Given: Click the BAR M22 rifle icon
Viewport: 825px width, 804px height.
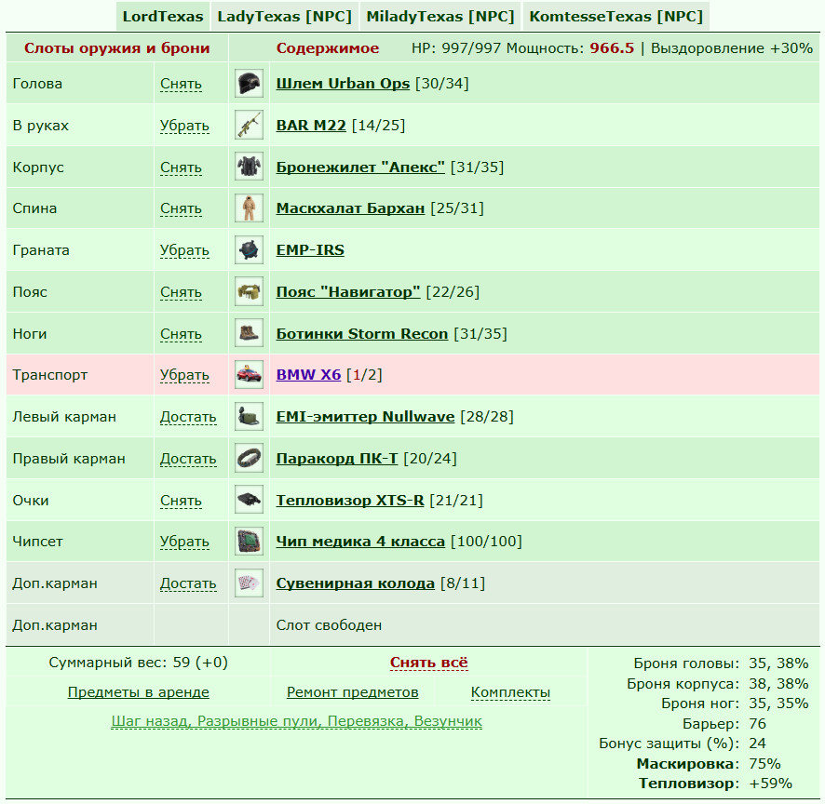Looking at the screenshot, I should [x=249, y=125].
